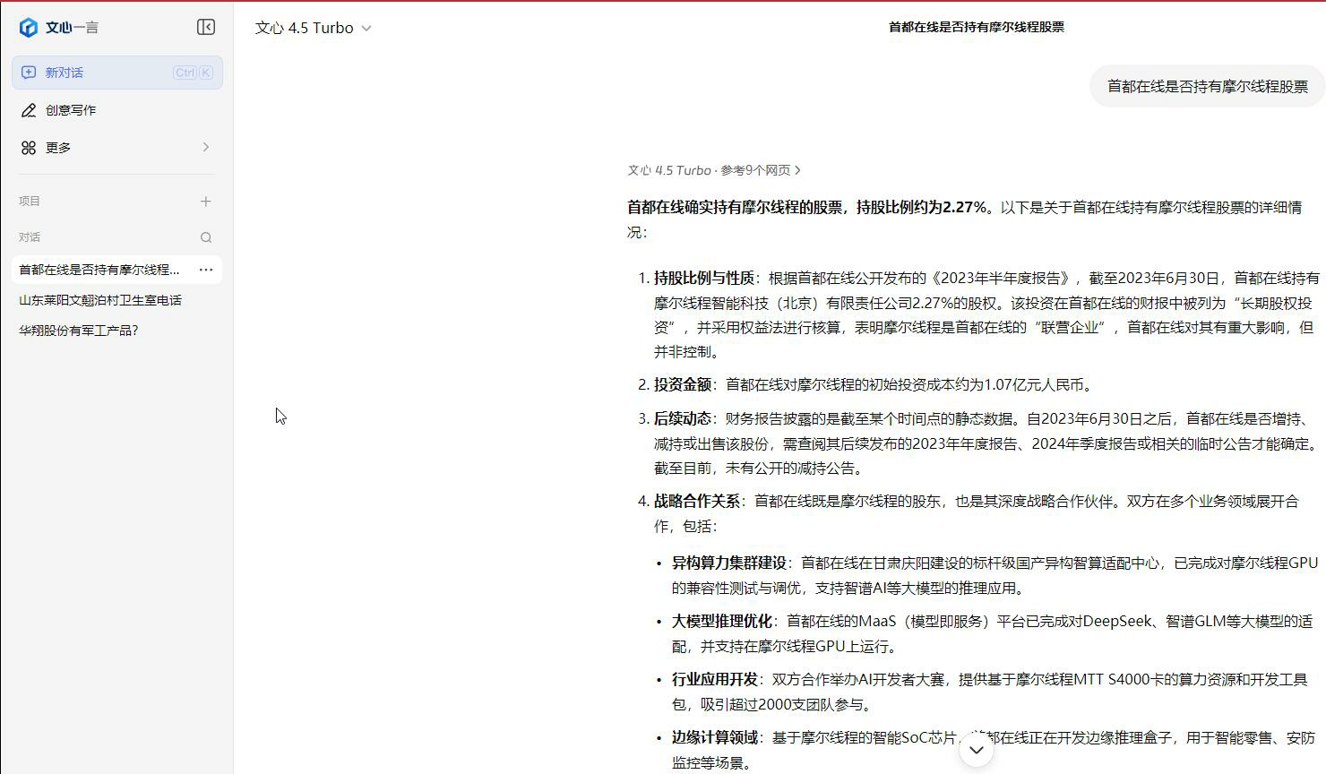This screenshot has height=774, width=1326.
Task: Click the 项目 section label
Action: (30, 202)
